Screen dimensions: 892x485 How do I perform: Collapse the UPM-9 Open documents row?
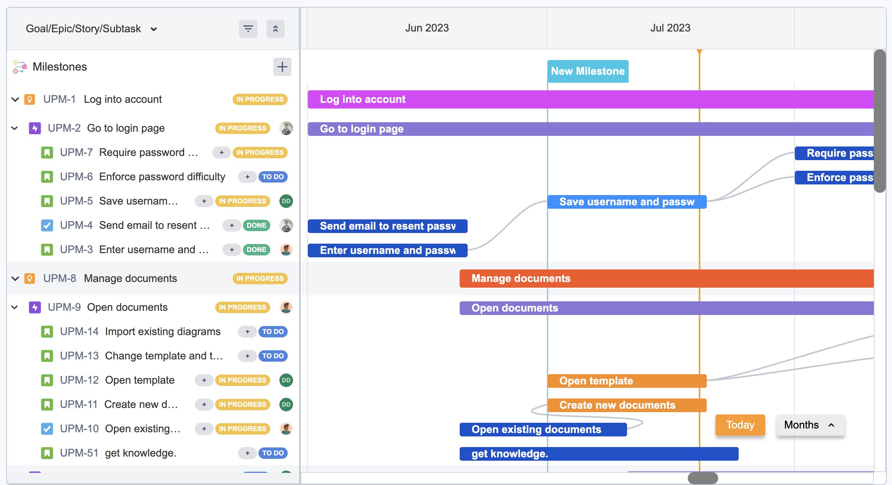[x=14, y=307]
